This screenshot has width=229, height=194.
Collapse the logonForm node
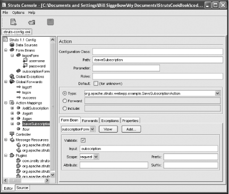point(12,55)
